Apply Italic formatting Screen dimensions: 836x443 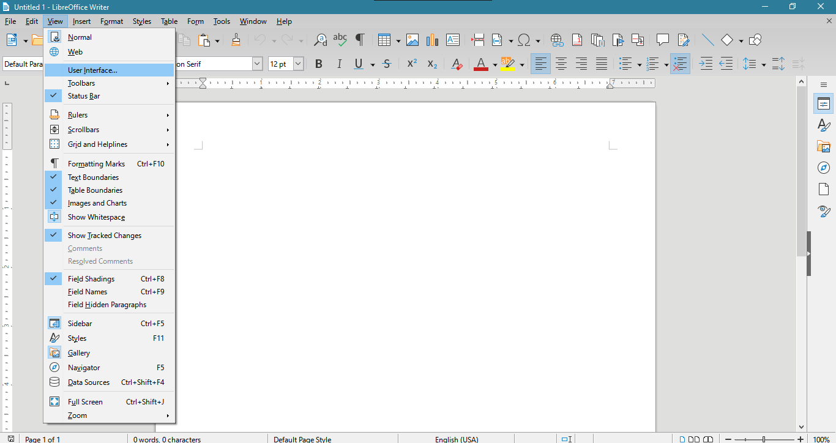(x=338, y=64)
